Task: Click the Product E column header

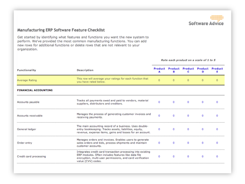Action: [x=217, y=70]
